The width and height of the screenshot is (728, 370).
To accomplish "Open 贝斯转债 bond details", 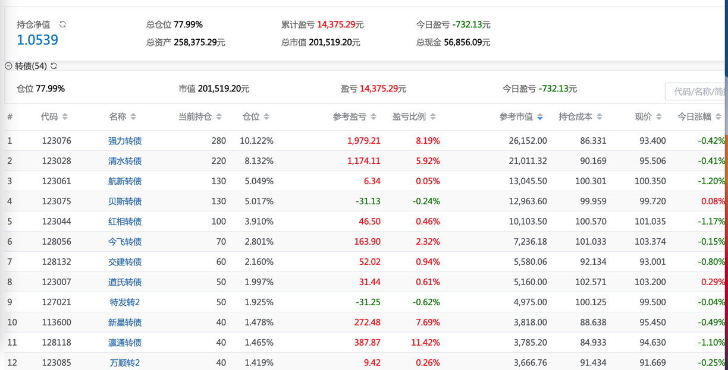I will coord(125,201).
